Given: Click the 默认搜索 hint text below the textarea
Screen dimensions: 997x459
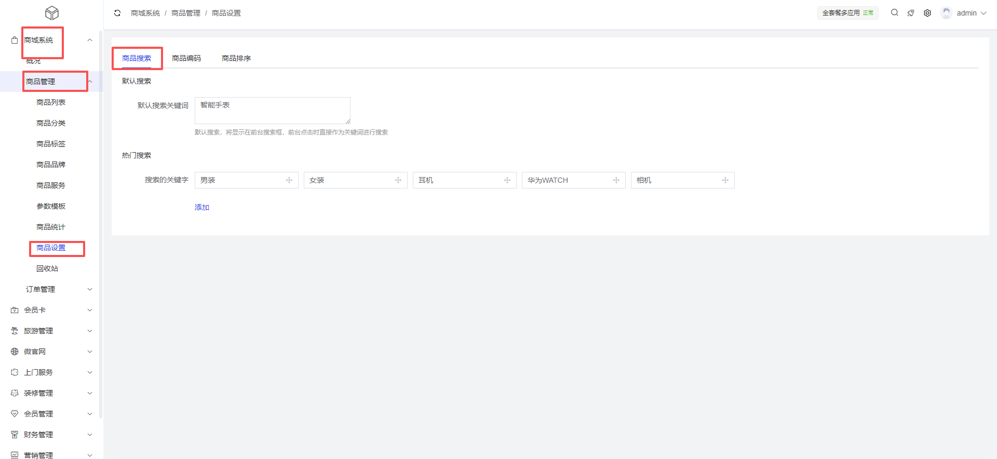Looking at the screenshot, I should [291, 132].
